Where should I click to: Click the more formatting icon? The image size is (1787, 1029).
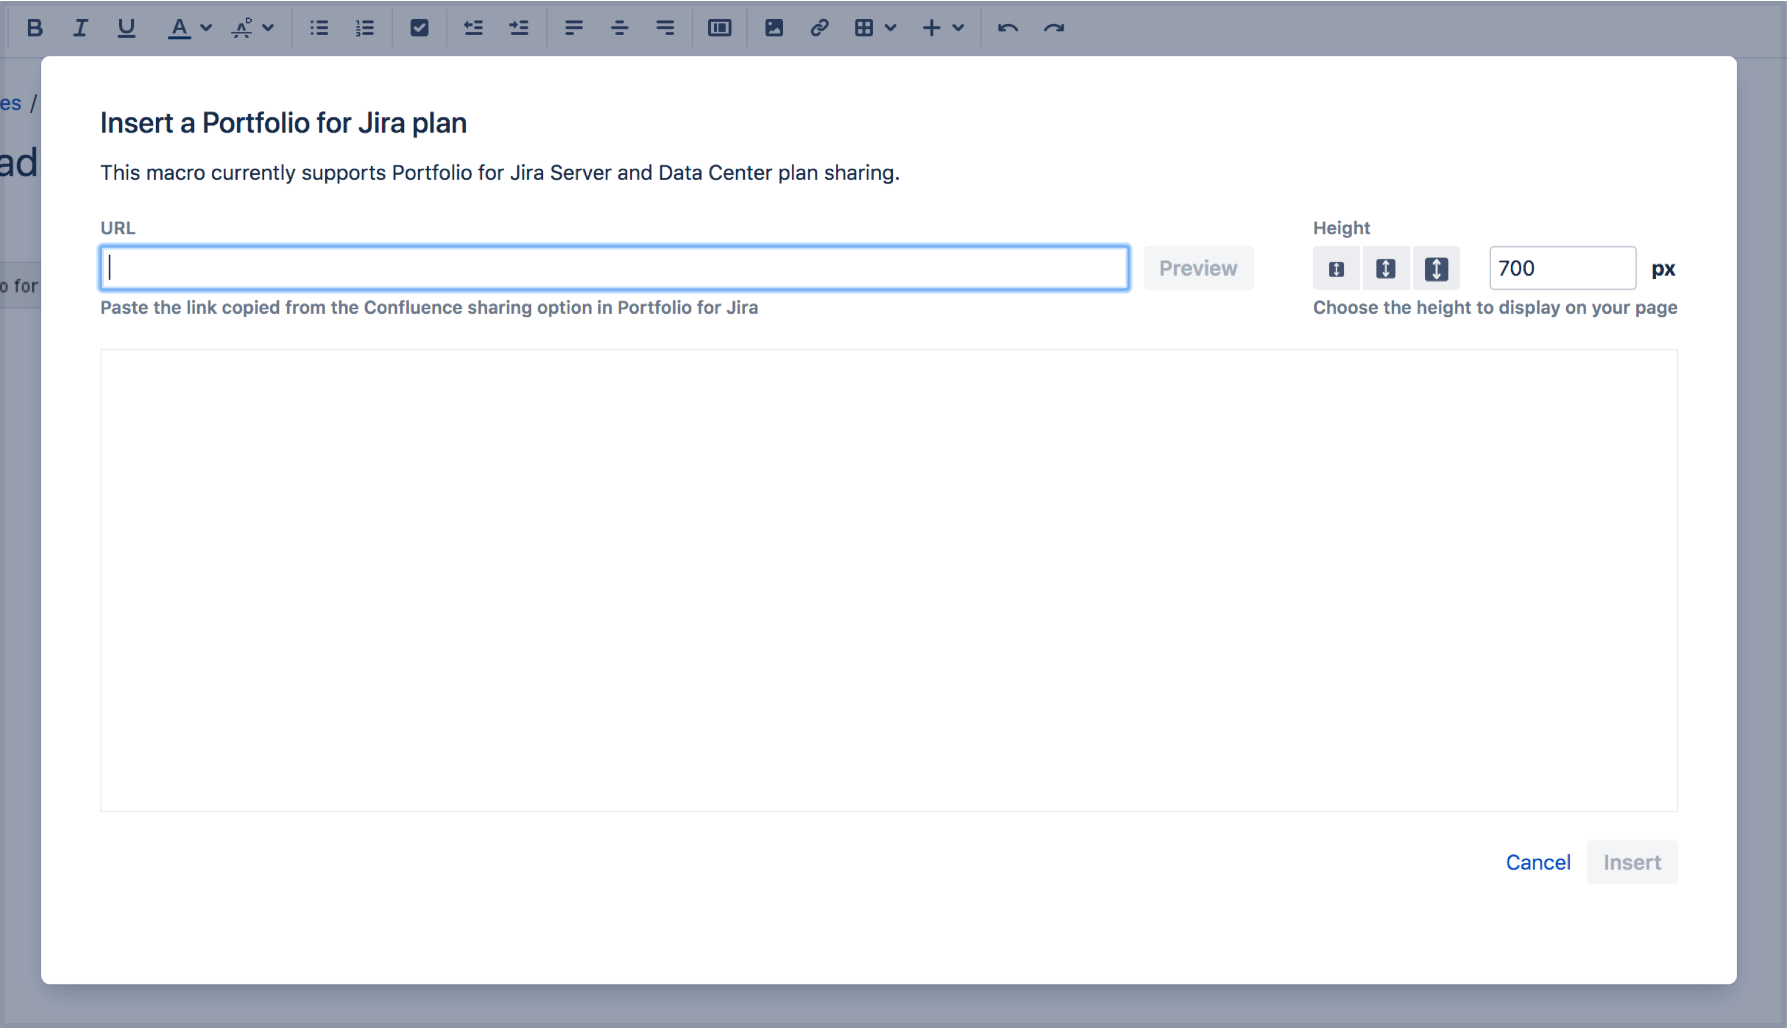click(x=242, y=28)
